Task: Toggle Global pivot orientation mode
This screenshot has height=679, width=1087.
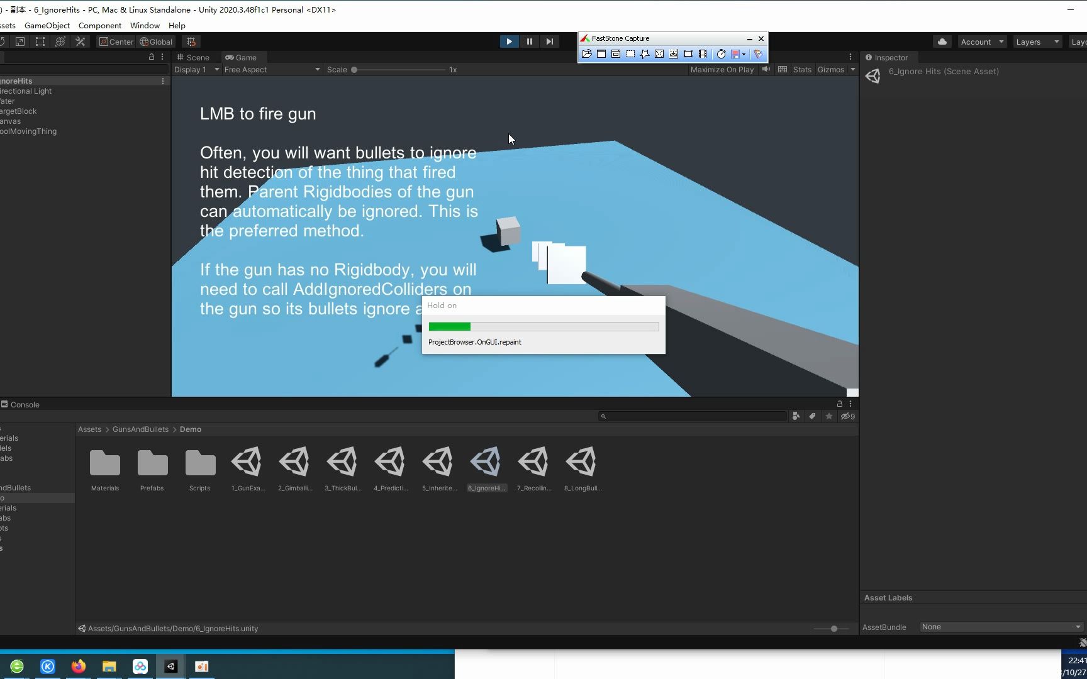Action: [156, 41]
